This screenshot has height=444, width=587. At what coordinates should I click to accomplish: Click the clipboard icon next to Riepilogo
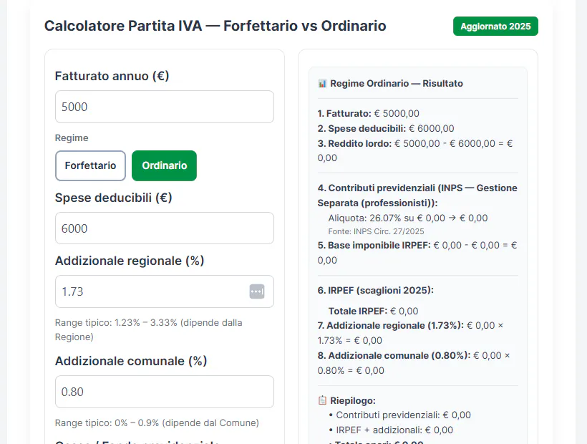(322, 400)
